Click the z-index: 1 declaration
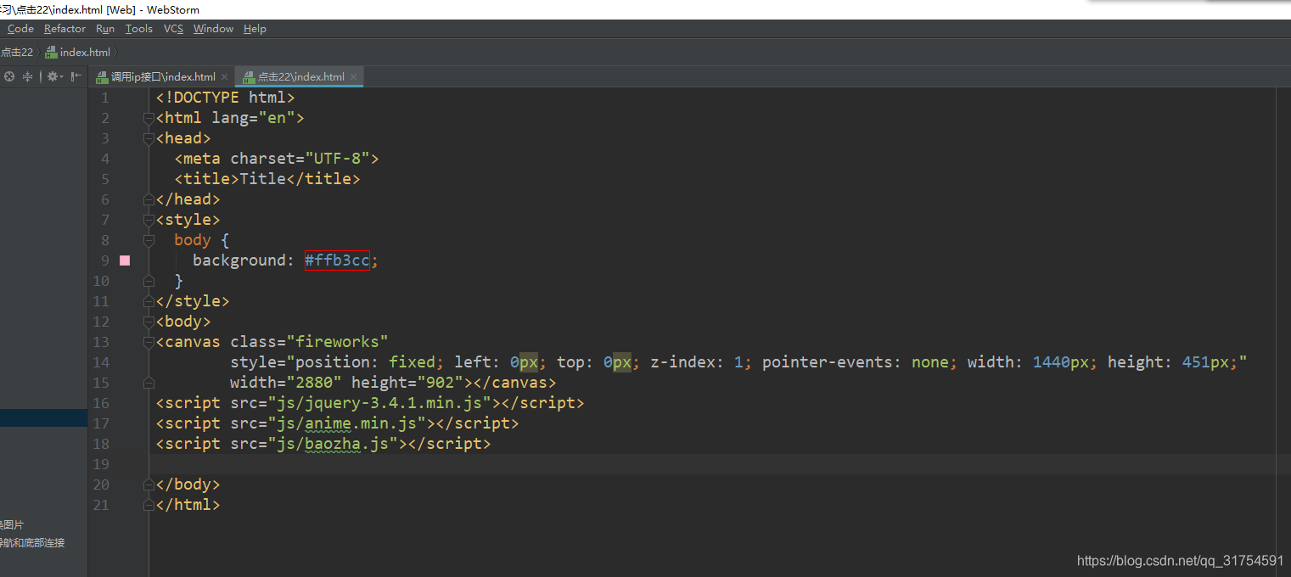This screenshot has width=1291, height=577. point(701,362)
